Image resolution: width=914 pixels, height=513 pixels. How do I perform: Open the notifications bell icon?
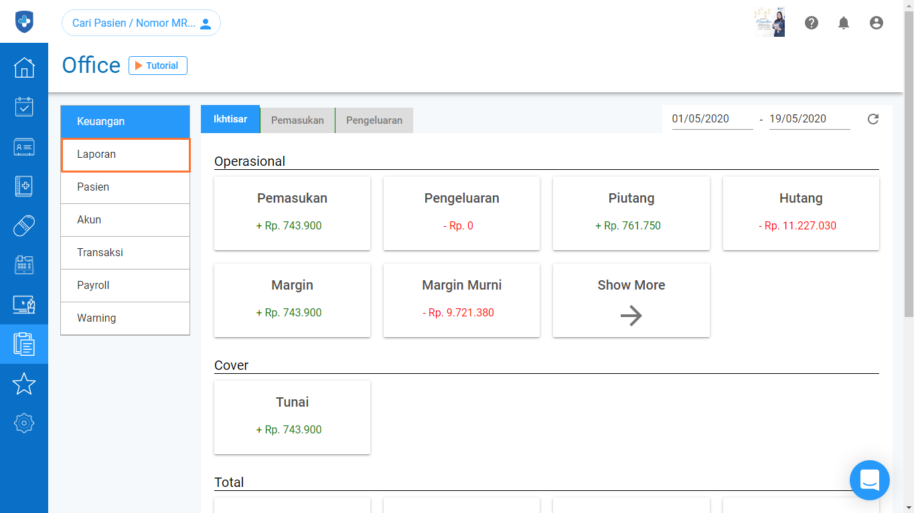[844, 23]
